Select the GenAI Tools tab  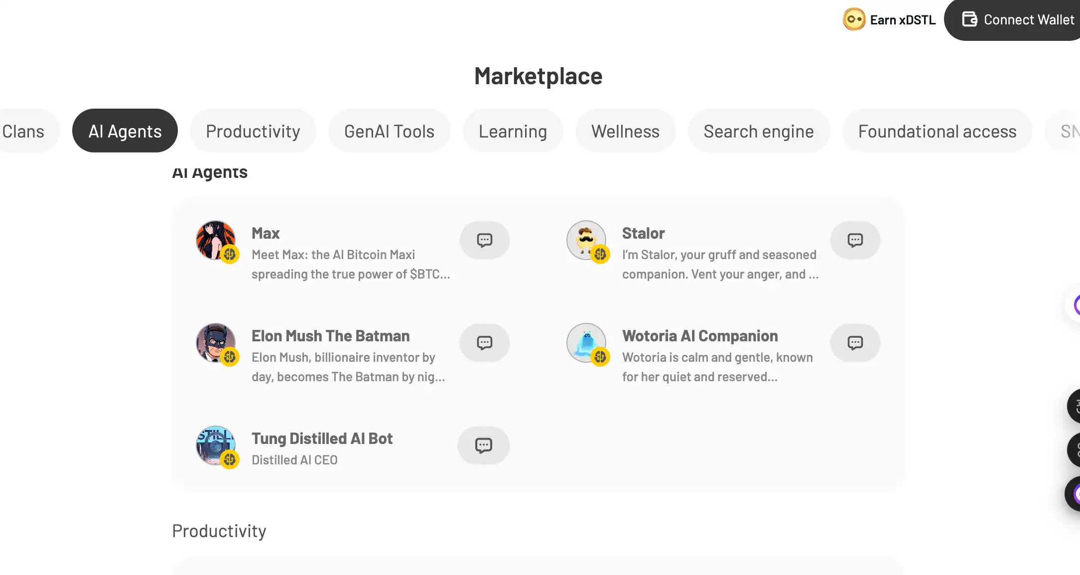click(389, 131)
